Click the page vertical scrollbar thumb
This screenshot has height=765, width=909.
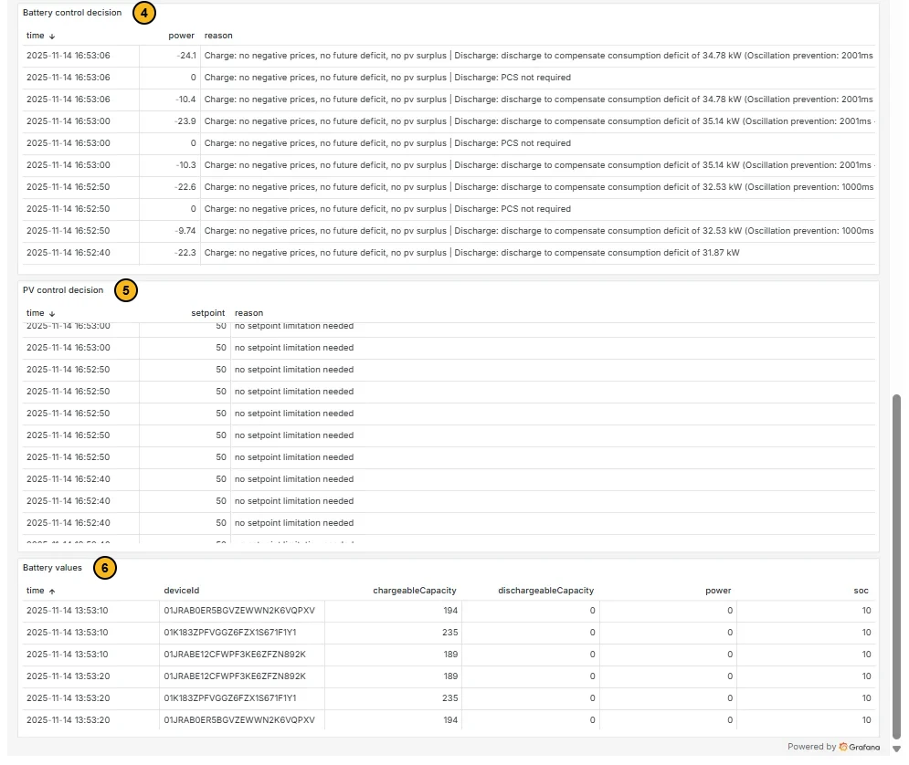tap(896, 567)
